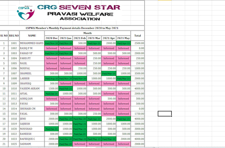Click the name cell SHAMEEL

[32, 73]
